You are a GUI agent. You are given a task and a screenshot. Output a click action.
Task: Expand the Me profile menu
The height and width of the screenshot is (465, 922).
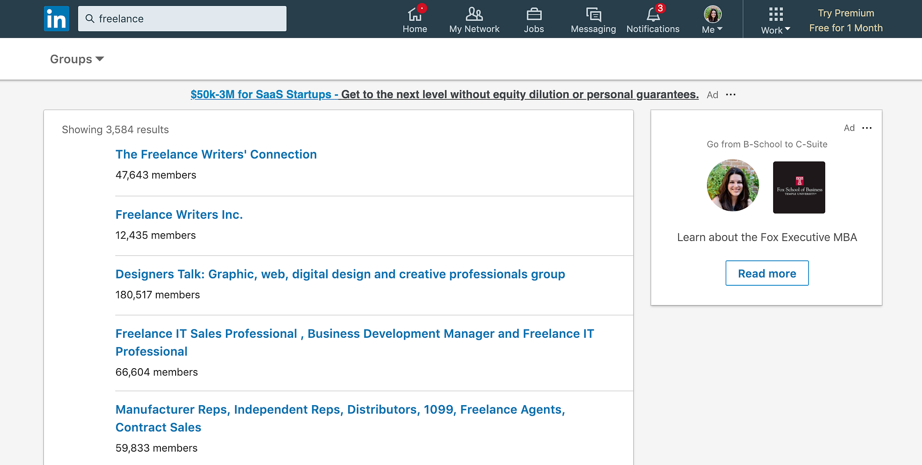712,19
